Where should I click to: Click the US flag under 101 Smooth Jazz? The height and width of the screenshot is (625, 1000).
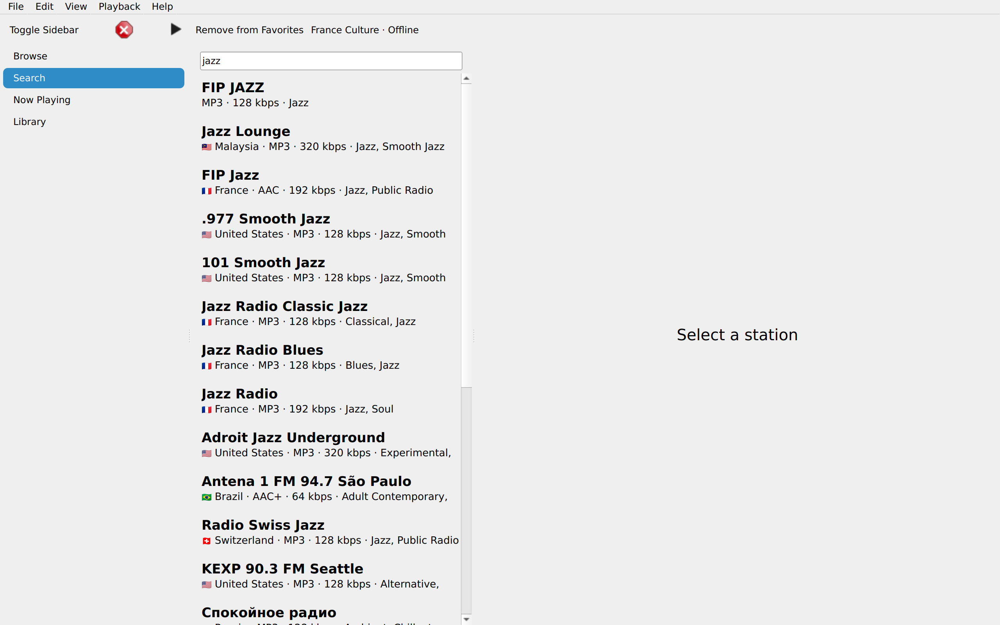(207, 279)
